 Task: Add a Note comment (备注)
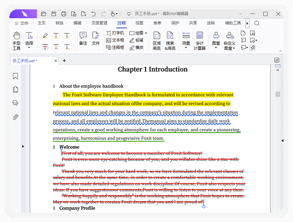click(x=83, y=39)
